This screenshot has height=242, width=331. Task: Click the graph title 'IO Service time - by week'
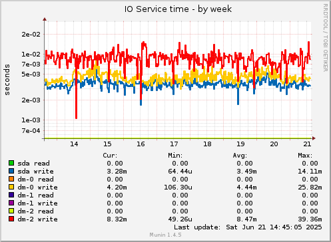[178, 9]
